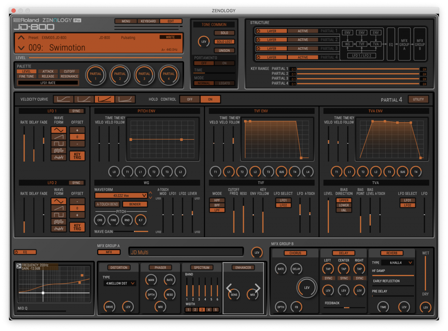Toggle ACTIVE state for Partial 2
The image size is (448, 331).
[x=303, y=40]
